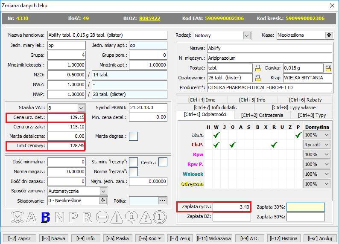Click the [F12] Historia button
The width and height of the screenshot is (339, 244).
pyautogui.click(x=283, y=238)
